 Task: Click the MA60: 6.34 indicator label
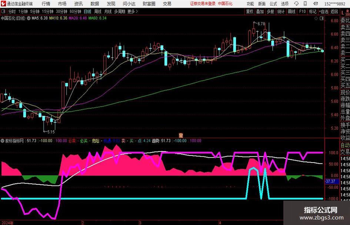coord(97,18)
